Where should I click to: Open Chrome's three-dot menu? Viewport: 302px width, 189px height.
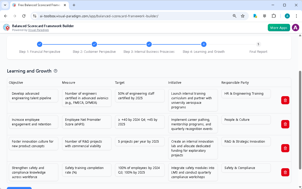[x=296, y=16]
